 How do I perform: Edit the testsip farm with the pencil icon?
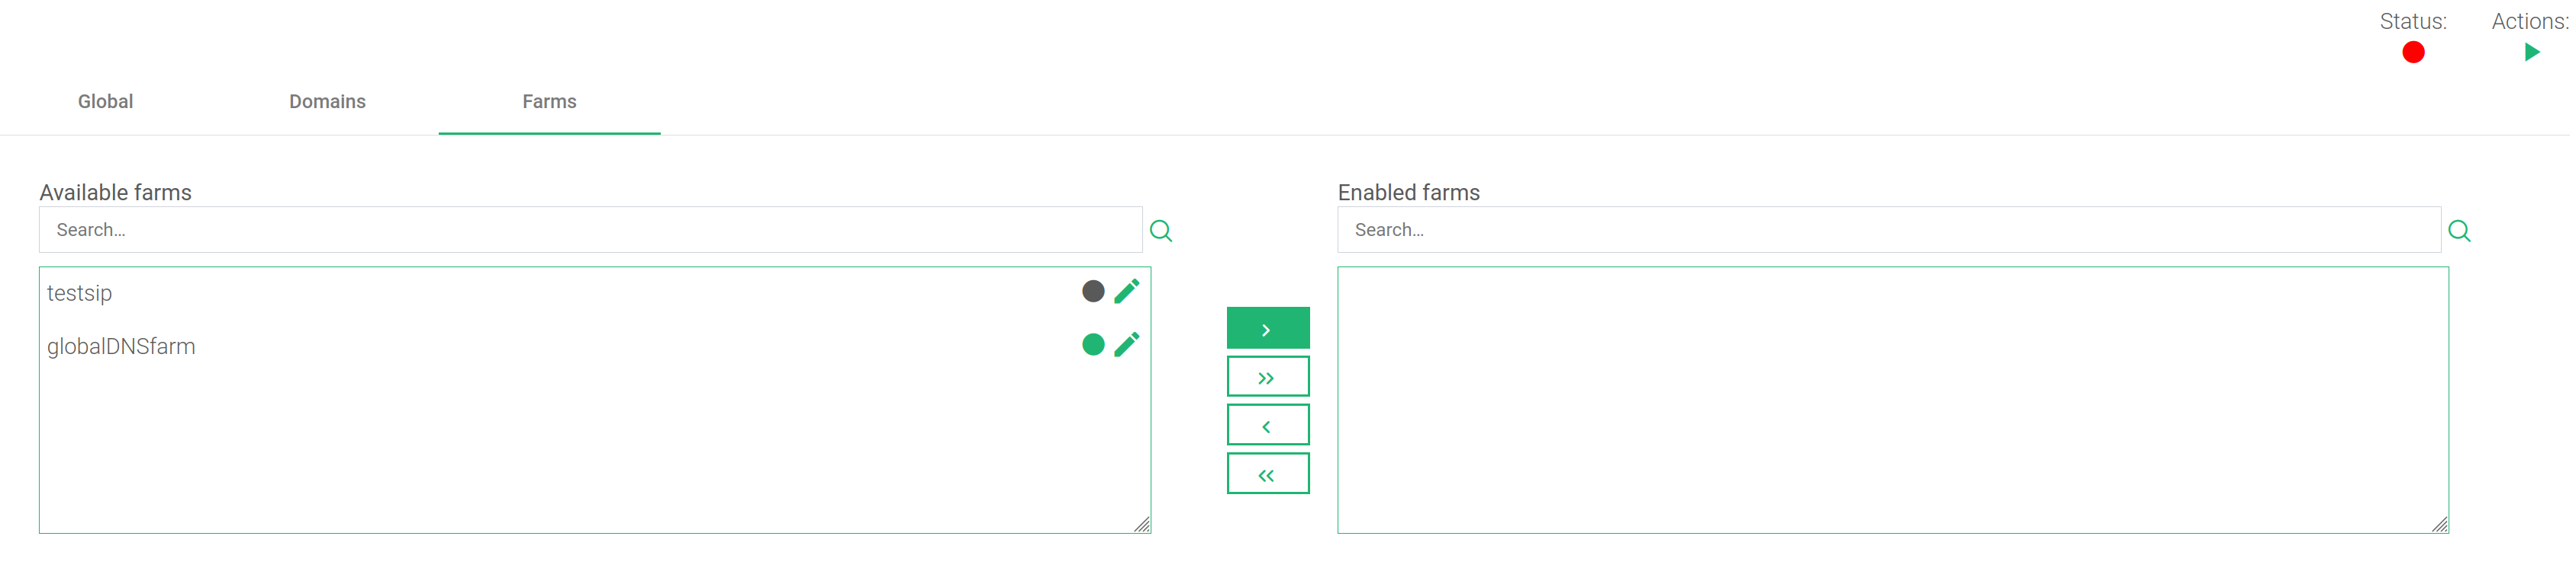(1127, 291)
